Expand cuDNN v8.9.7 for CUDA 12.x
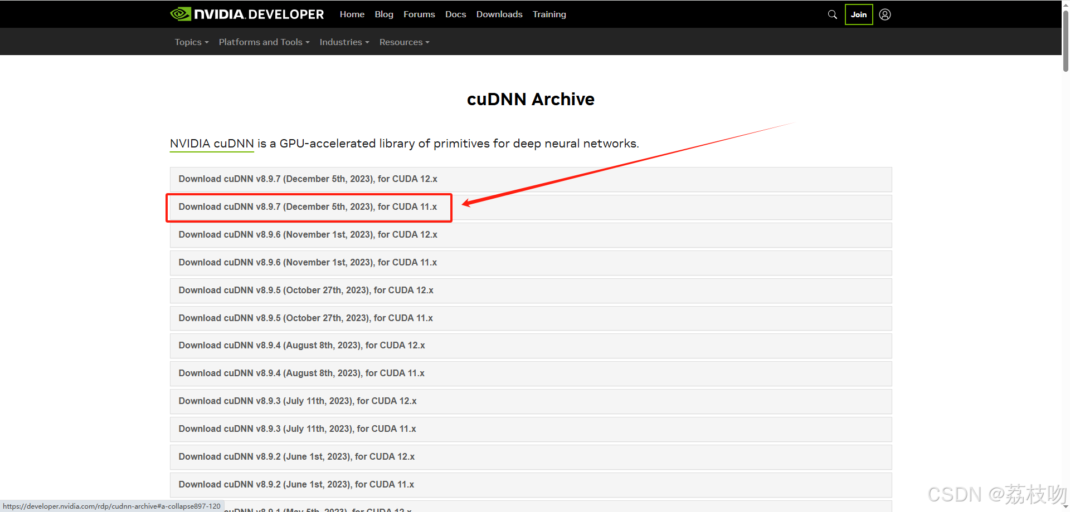The image size is (1070, 512). (x=531, y=179)
